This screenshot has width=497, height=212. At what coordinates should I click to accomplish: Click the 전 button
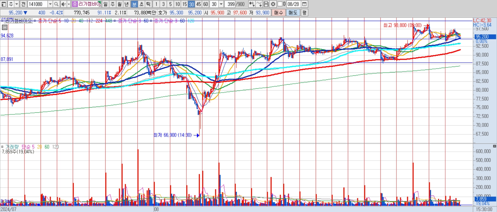click(23, 4)
